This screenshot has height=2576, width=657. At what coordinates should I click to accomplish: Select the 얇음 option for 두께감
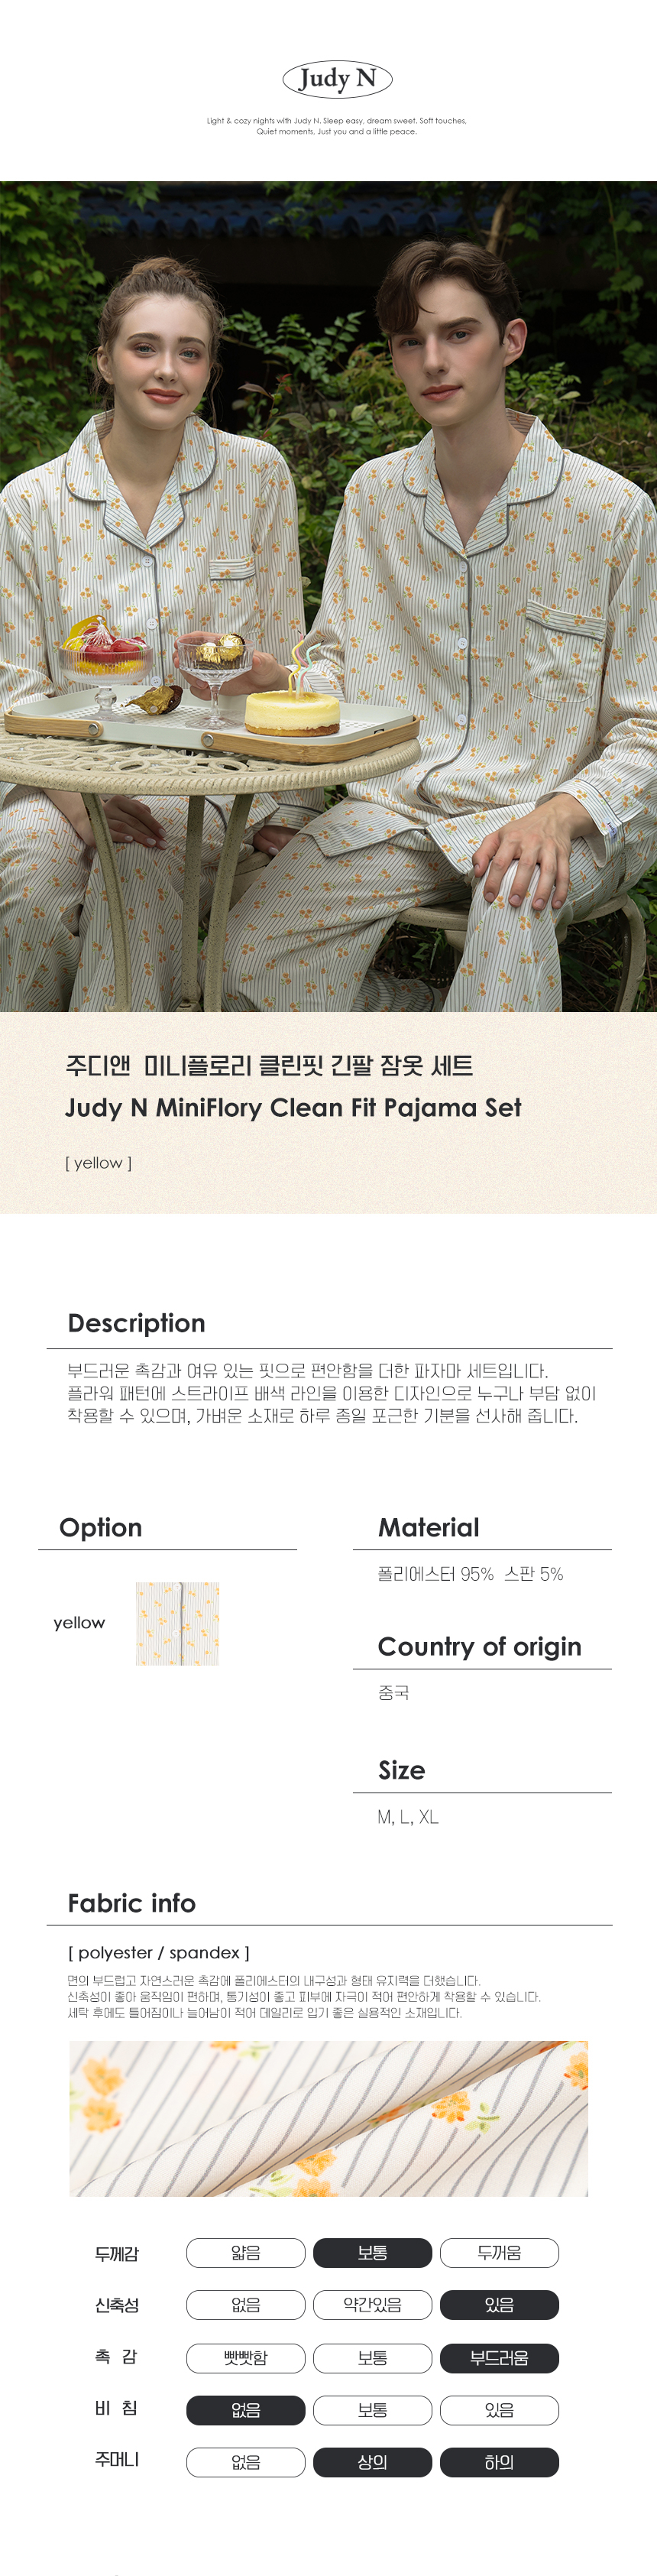tap(246, 2252)
